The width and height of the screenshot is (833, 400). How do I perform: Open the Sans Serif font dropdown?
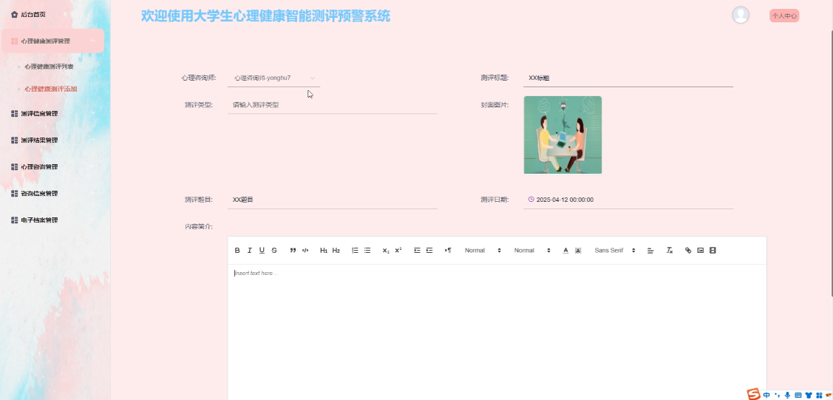point(615,250)
